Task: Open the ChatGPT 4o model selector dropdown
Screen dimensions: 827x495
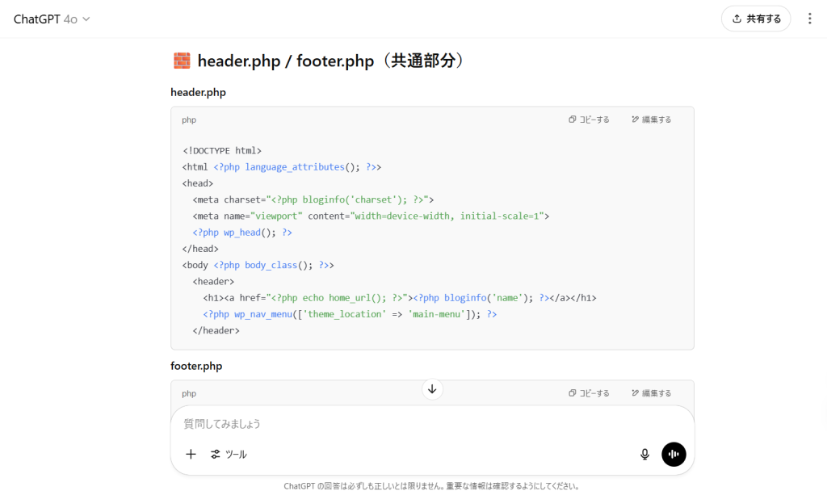Action: point(52,19)
